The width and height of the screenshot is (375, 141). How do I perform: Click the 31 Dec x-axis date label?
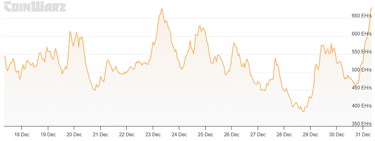tap(363, 135)
